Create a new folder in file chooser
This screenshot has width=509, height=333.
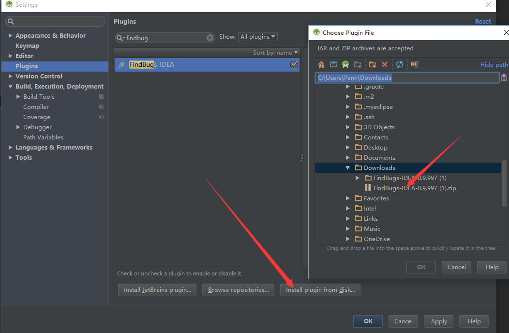click(373, 64)
